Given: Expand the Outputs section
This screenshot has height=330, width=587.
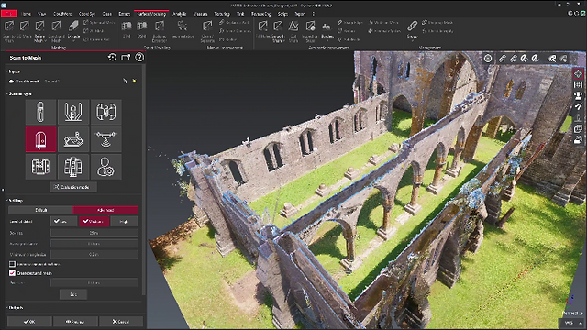Looking at the screenshot, I should click(6, 308).
